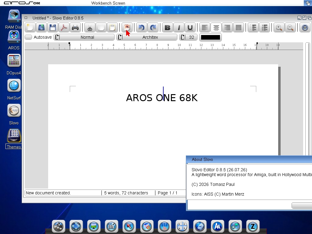Viewport: 312px width, 234px height.
Task: Insert a picture using image icon
Action: coord(127,27)
